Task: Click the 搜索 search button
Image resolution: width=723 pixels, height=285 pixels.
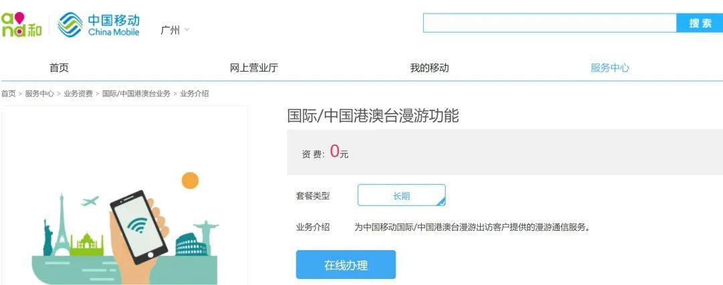Action: click(x=700, y=23)
